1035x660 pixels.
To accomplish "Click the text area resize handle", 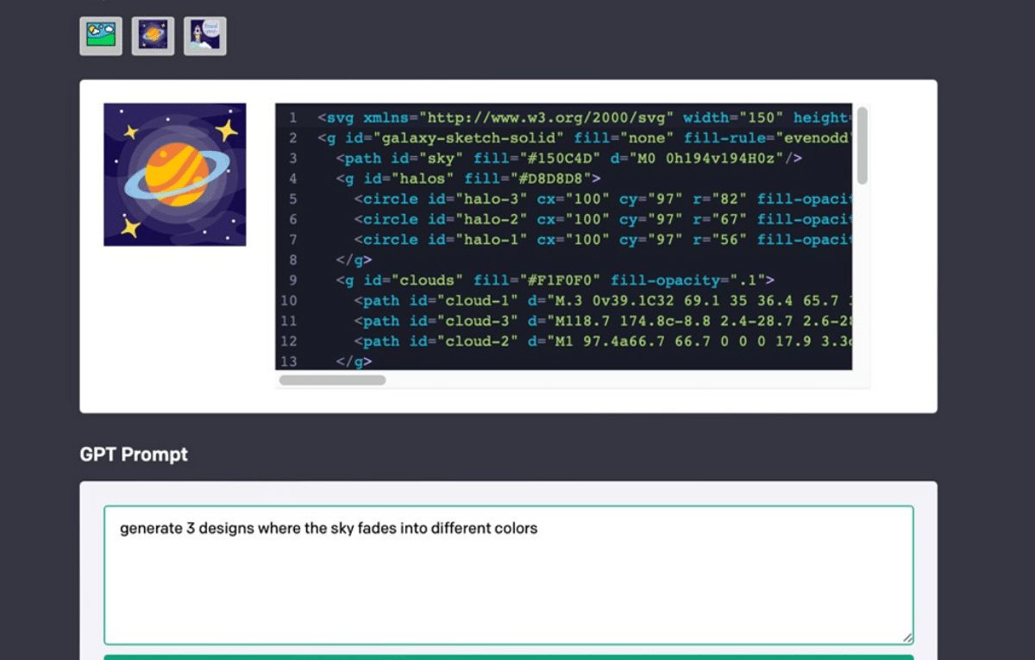I will (906, 638).
